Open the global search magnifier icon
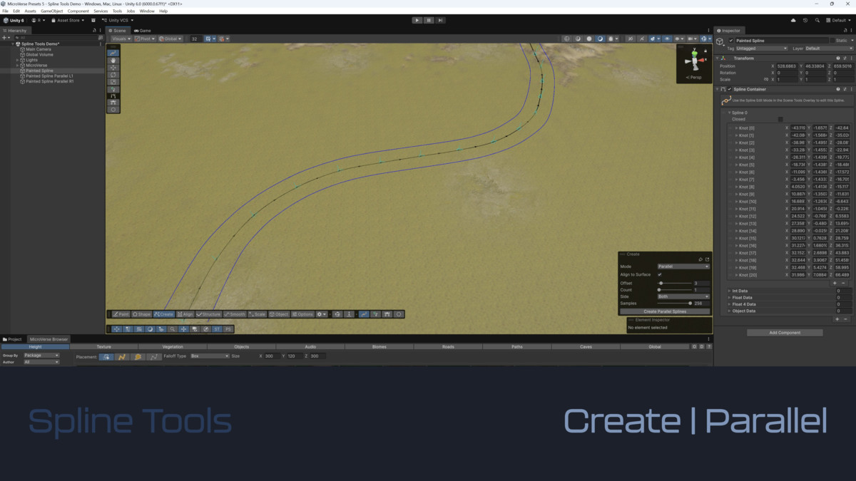 point(817,20)
